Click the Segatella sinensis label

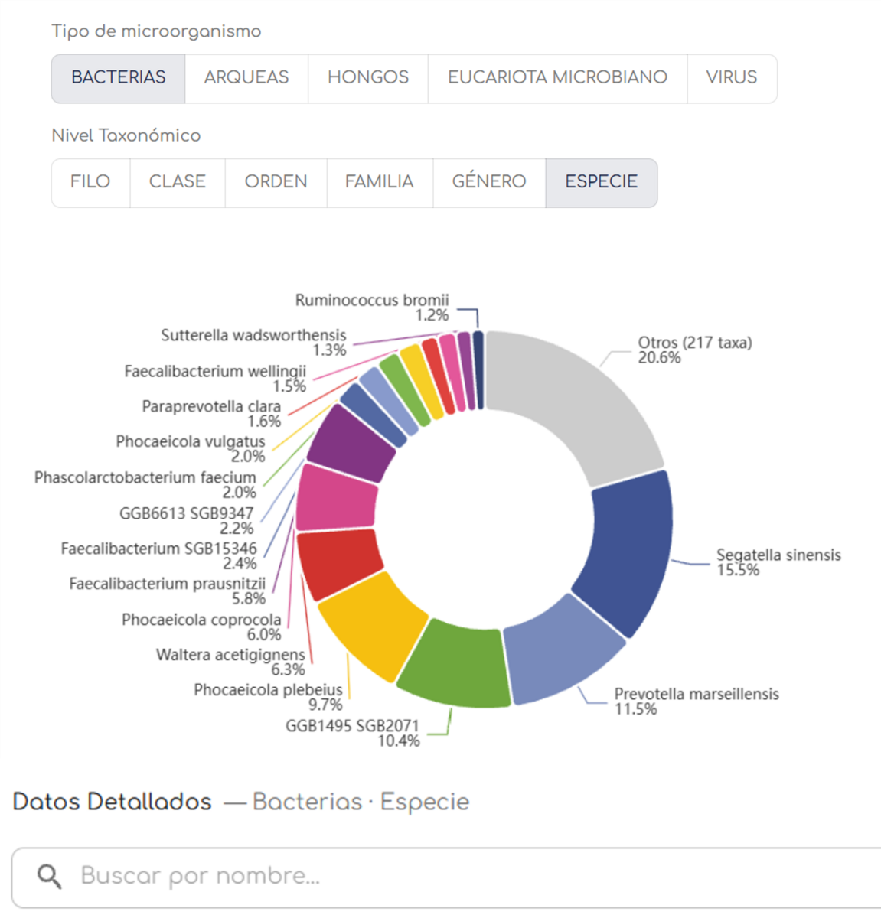click(x=778, y=562)
